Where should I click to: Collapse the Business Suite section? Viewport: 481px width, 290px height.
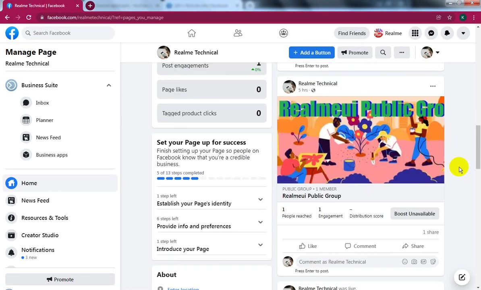coord(109,85)
